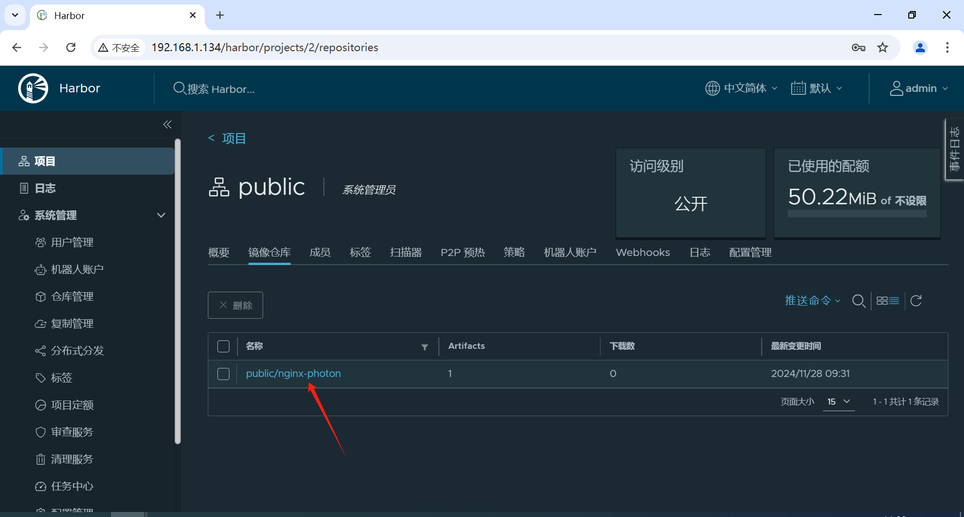Go back in browser history
Screen dimensions: 964x517
click(x=17, y=47)
